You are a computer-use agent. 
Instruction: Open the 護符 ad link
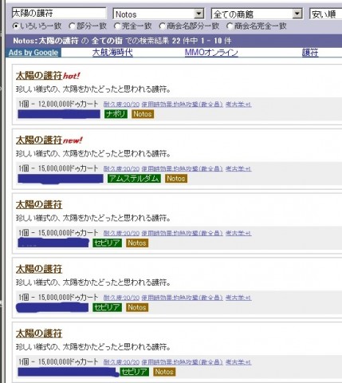[x=310, y=53]
